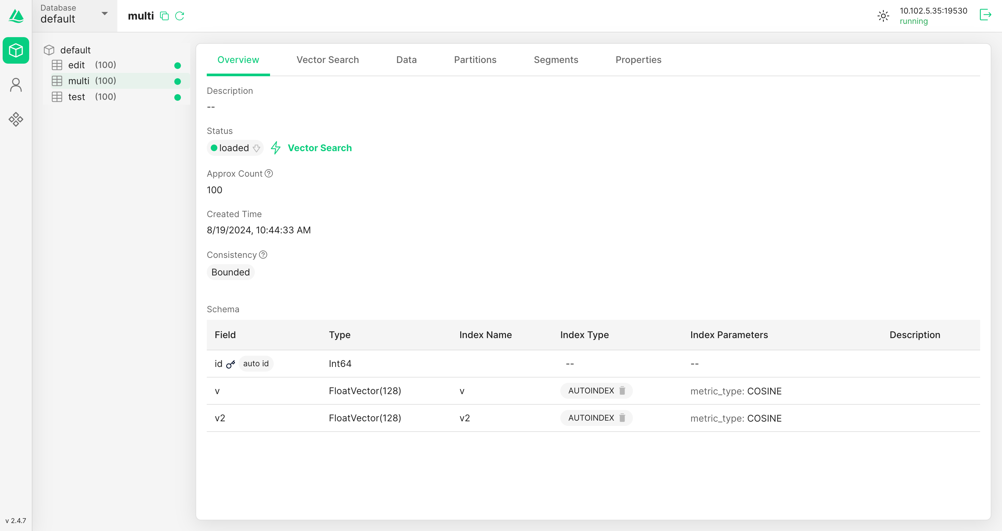Open the Users sidebar icon

pyautogui.click(x=16, y=85)
